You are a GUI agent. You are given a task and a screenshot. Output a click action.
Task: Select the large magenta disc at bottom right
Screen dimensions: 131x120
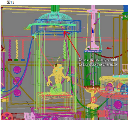point(118,105)
